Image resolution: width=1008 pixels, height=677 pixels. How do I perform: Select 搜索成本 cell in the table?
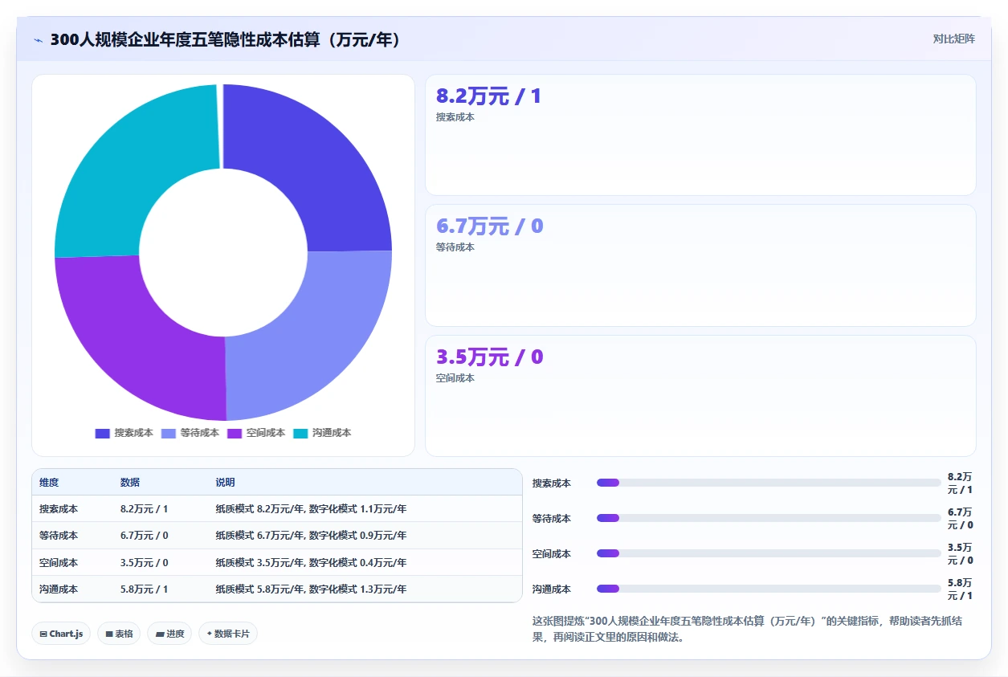coord(59,509)
